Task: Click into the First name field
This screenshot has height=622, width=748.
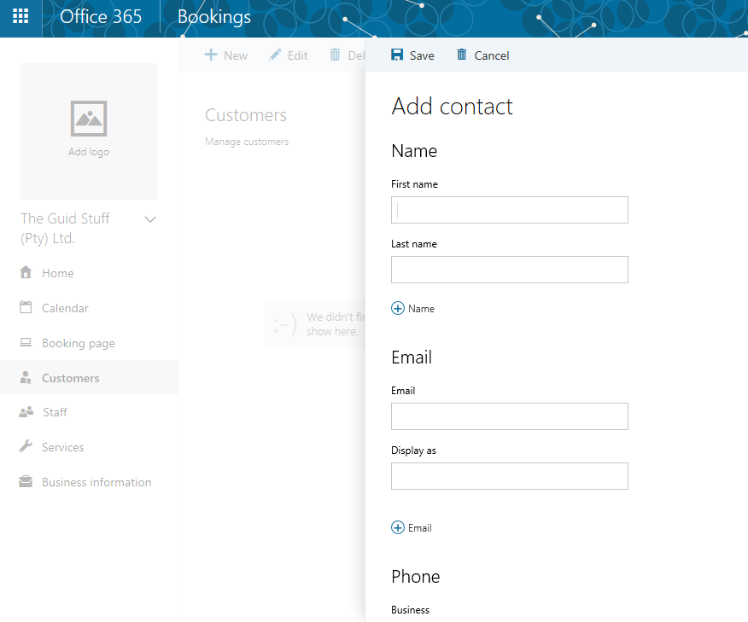Action: [510, 210]
